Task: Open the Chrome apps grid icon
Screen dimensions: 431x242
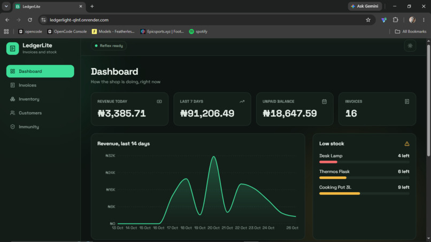Action: coord(6,32)
